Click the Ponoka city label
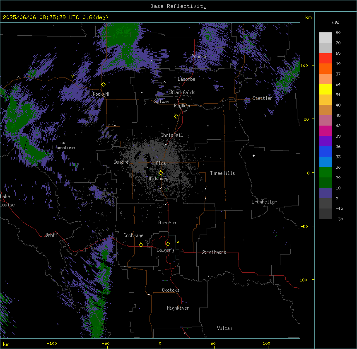 click(199, 56)
